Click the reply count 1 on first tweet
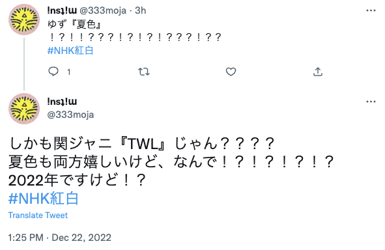This screenshot has height=250, width=385. (x=69, y=72)
